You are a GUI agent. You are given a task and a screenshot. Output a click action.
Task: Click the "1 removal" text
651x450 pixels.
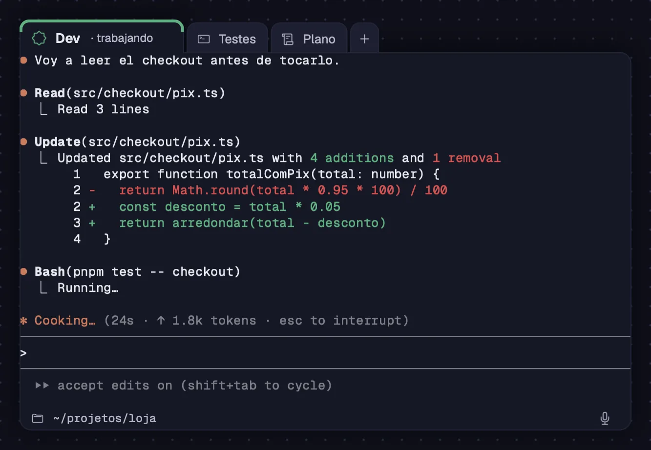click(x=466, y=158)
